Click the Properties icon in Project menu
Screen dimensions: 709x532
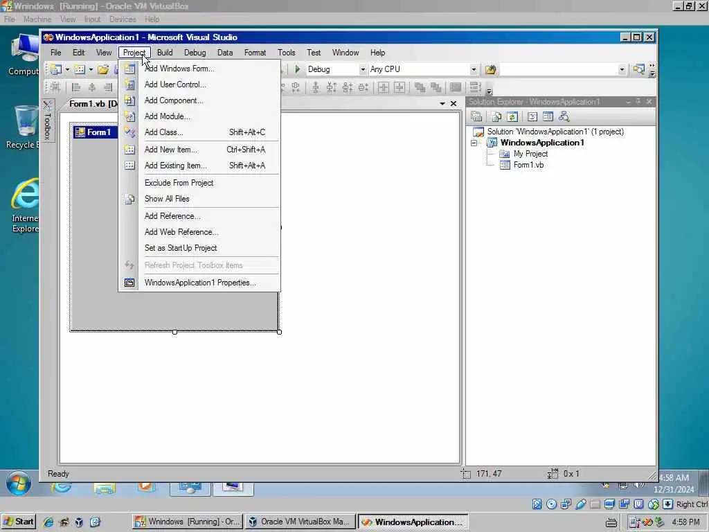click(129, 283)
